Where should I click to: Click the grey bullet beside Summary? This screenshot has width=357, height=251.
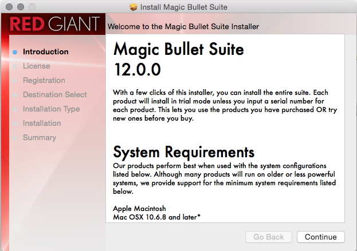click(x=15, y=138)
